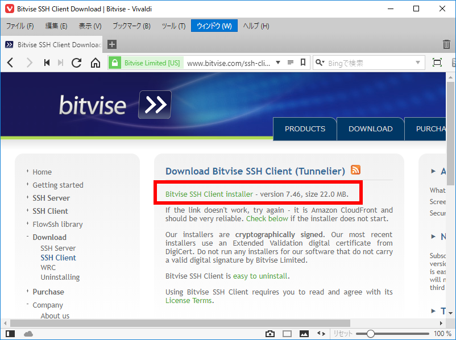Image resolution: width=456 pixels, height=340 pixels.
Task: Toggle the side panel
Action: coord(10,334)
